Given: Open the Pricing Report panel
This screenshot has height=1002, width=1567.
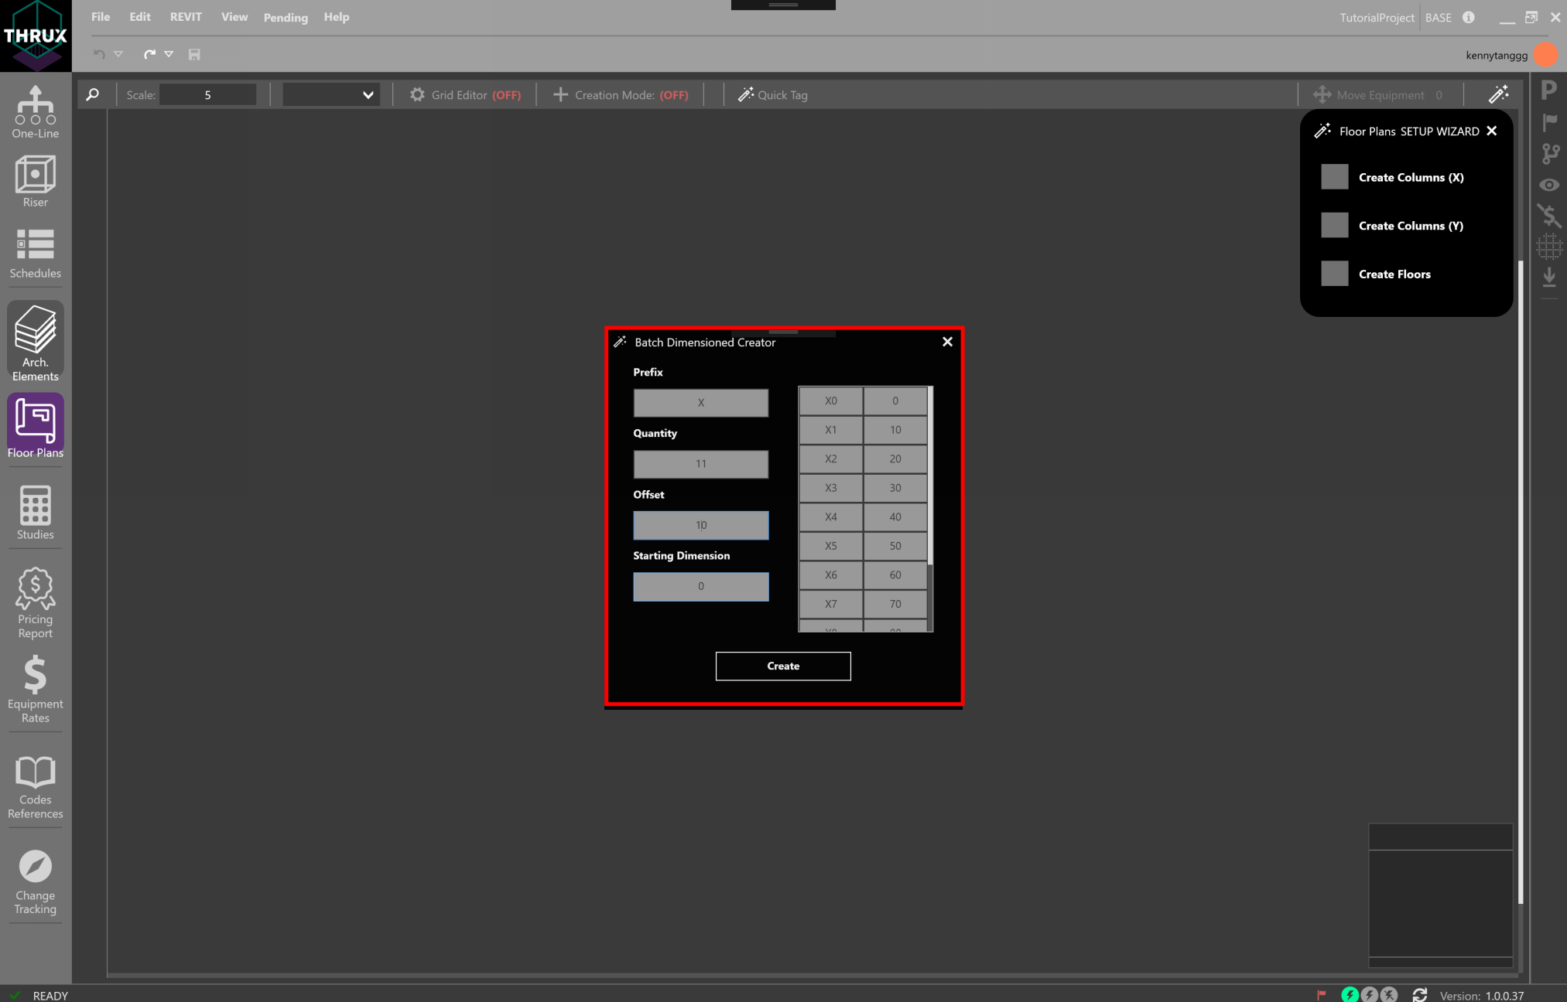Looking at the screenshot, I should (x=35, y=602).
